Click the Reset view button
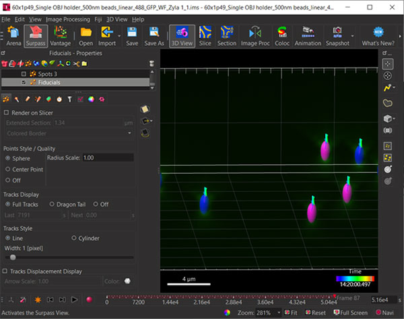The image size is (404, 319). [315, 312]
